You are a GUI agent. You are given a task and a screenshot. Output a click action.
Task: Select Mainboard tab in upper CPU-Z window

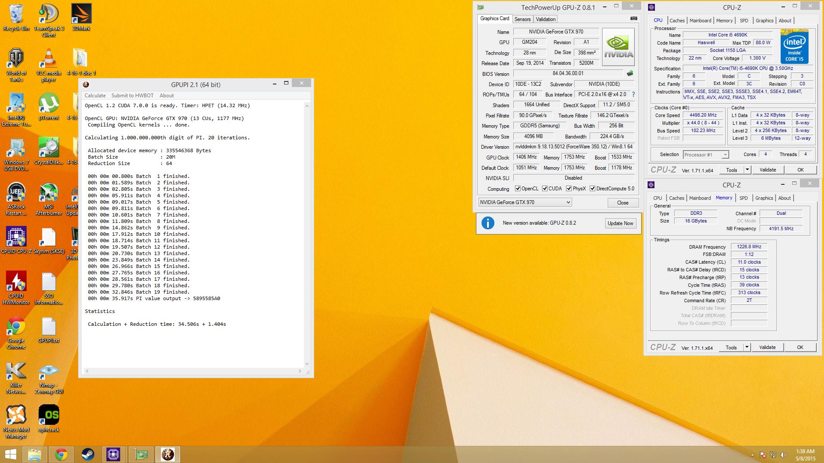(700, 21)
